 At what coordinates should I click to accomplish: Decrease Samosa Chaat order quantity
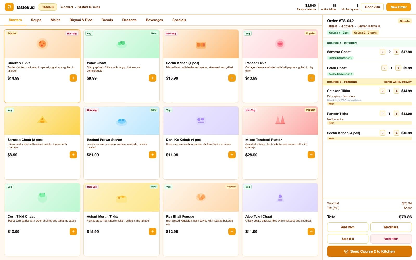click(382, 52)
